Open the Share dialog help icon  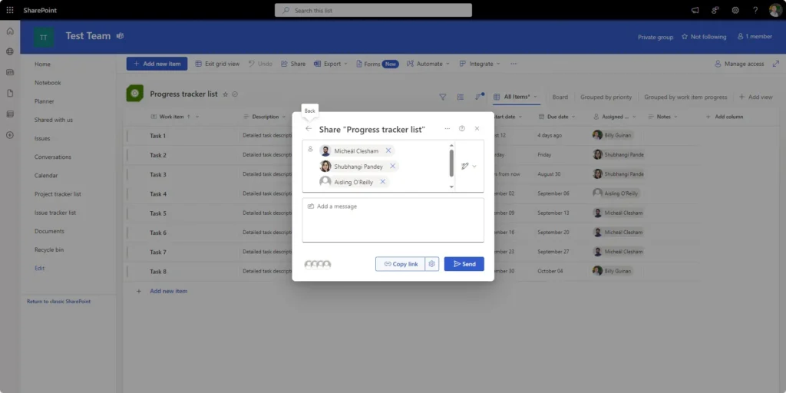[x=461, y=129]
